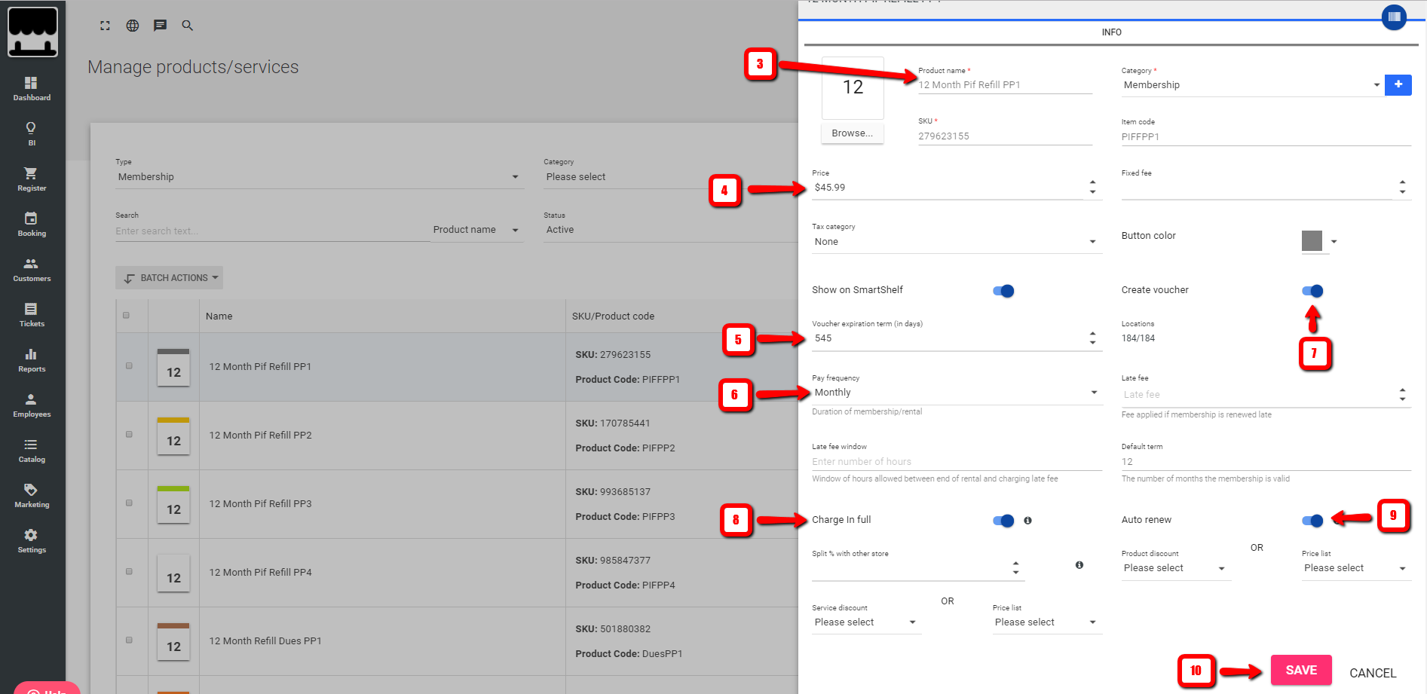Open the chat messages icon
This screenshot has height=694, width=1427.
click(x=160, y=26)
